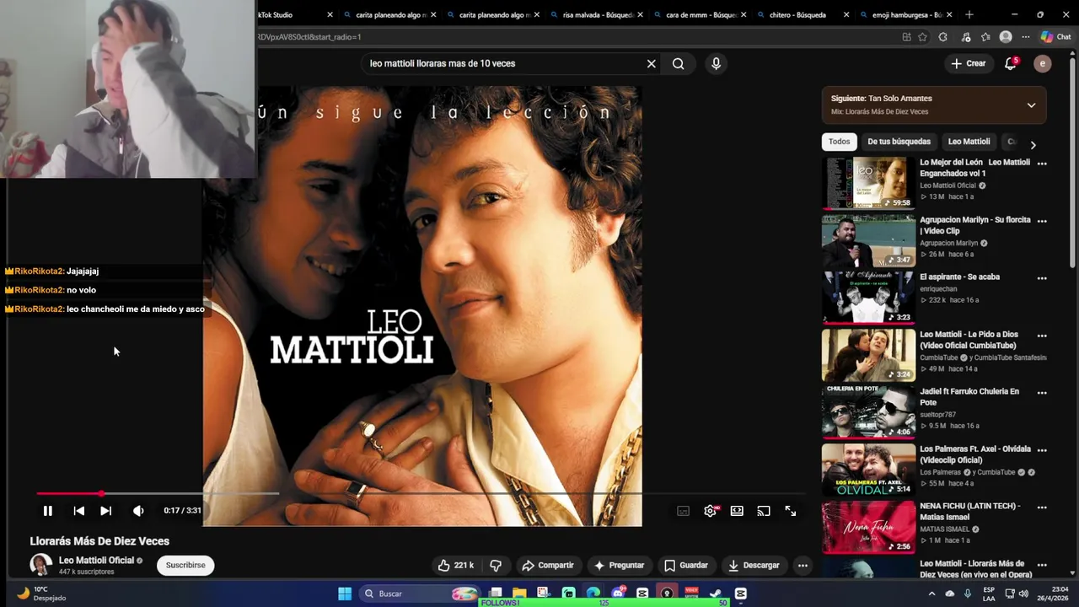The image size is (1079, 607).
Task: Open options for Agrupacion Marilyn Su florcita video
Action: point(1042,221)
